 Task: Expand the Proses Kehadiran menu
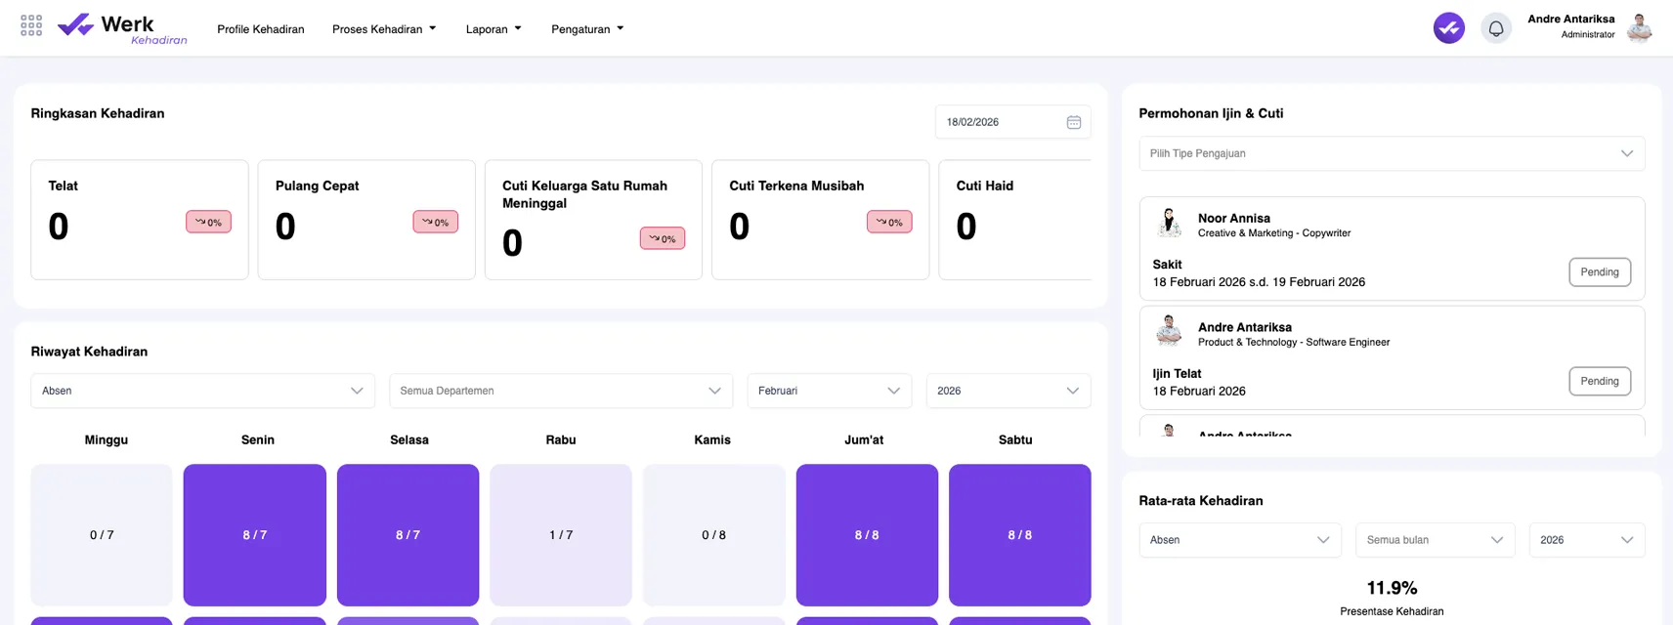[x=383, y=29]
